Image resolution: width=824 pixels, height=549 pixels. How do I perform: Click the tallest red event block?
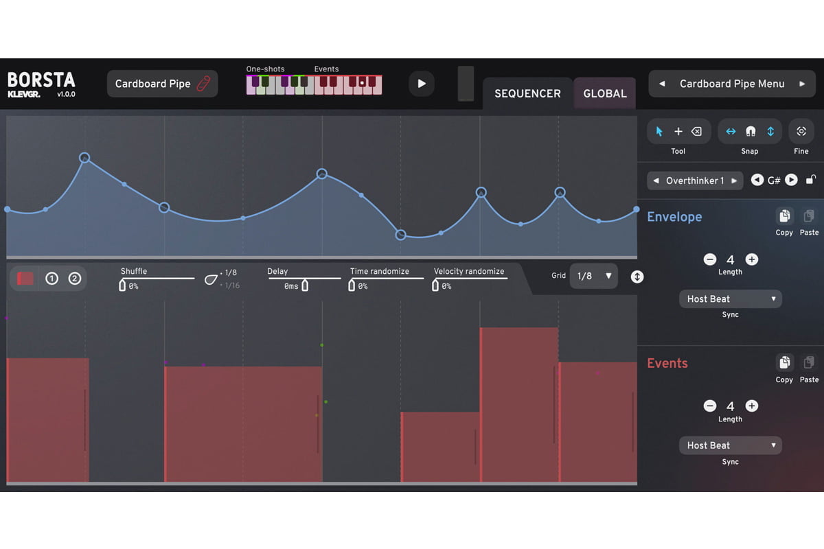click(519, 405)
